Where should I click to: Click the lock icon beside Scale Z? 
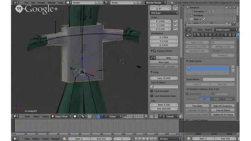pos(176,29)
